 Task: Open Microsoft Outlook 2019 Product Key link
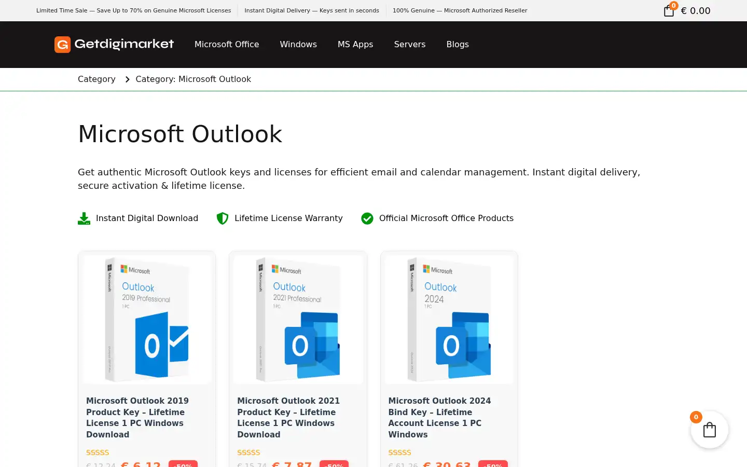(x=137, y=418)
